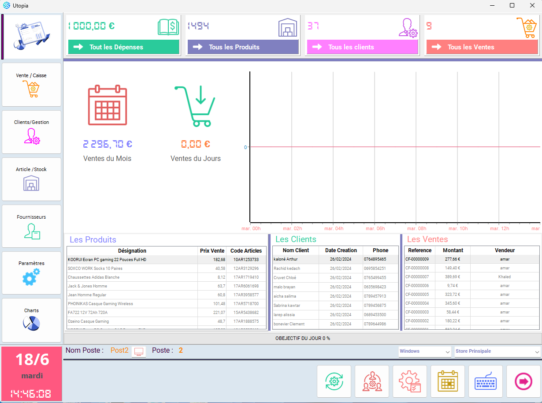Click the green cart Ventes du Jours icon
The image size is (542, 403).
click(195, 106)
